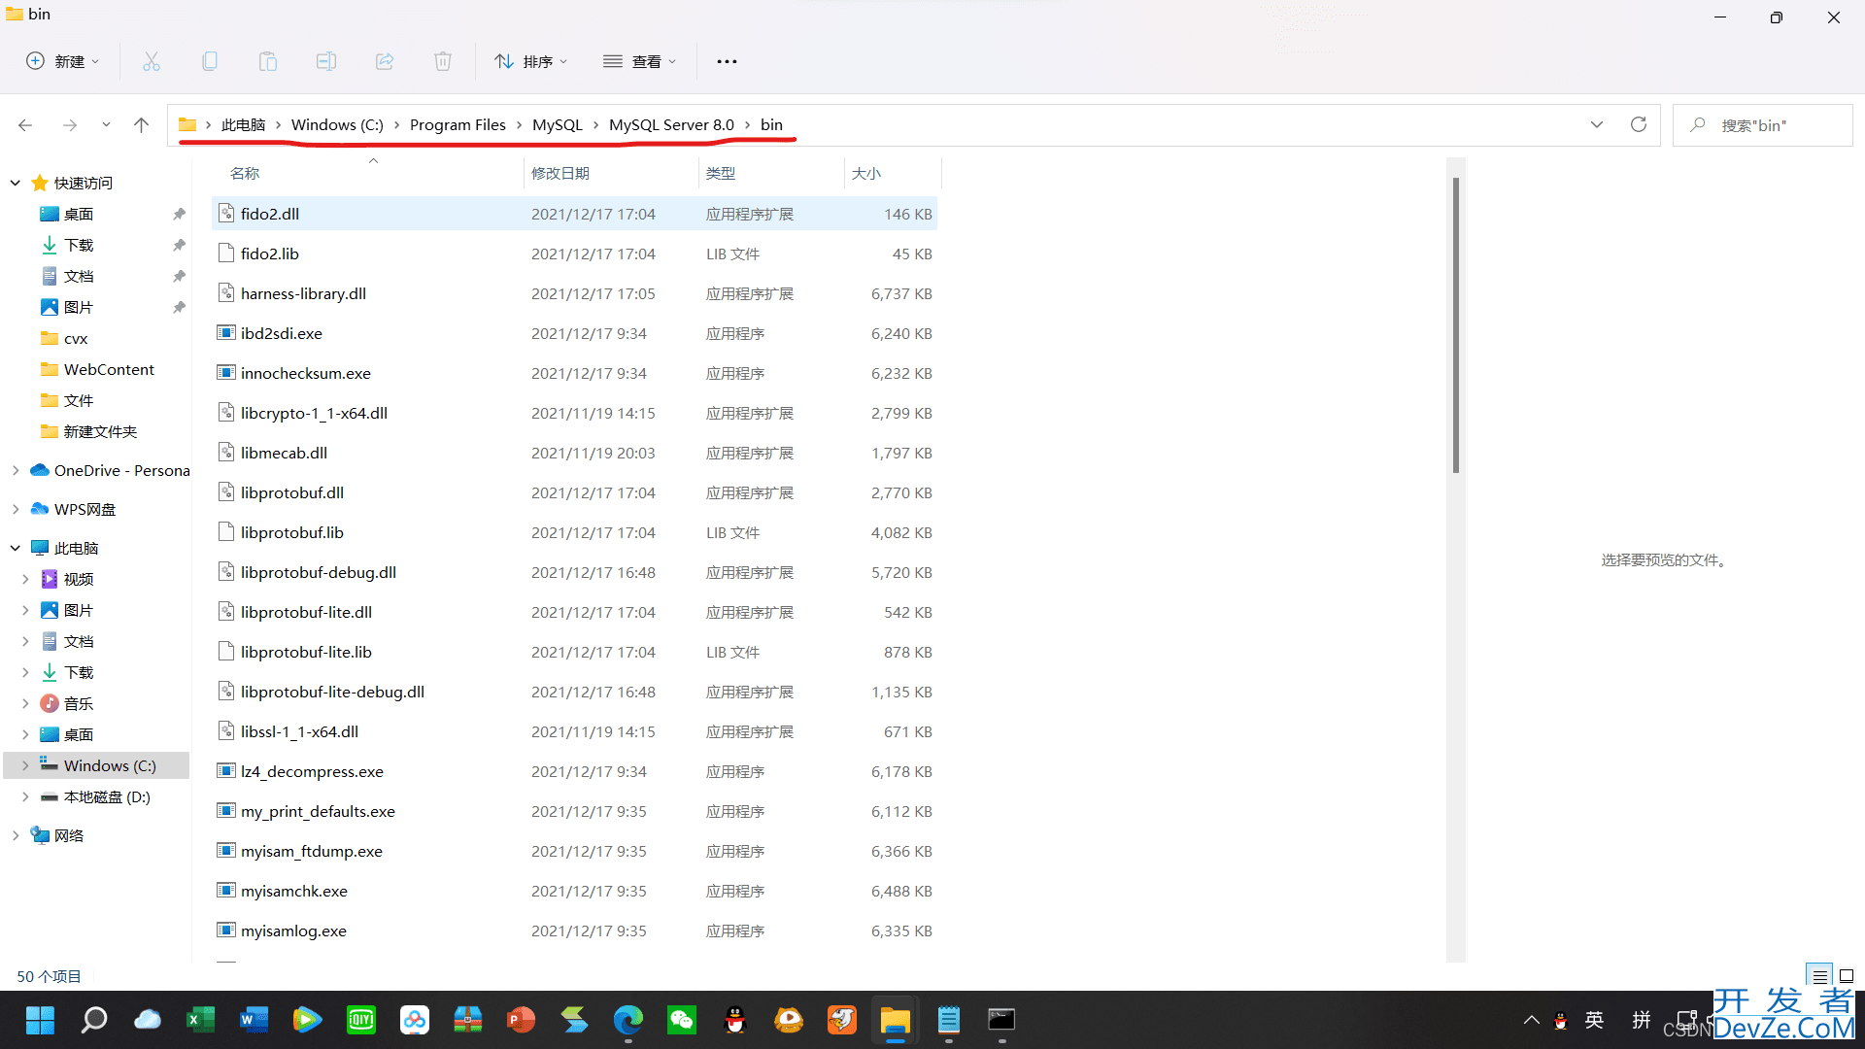This screenshot has height=1049, width=1865.
Task: Expand the WPS网盘 tree node
Action: pos(16,509)
